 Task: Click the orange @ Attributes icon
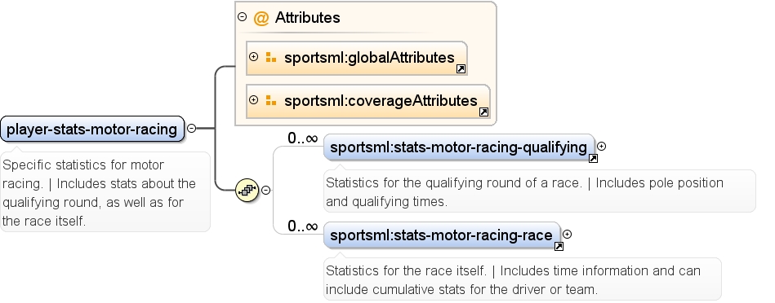(x=261, y=18)
